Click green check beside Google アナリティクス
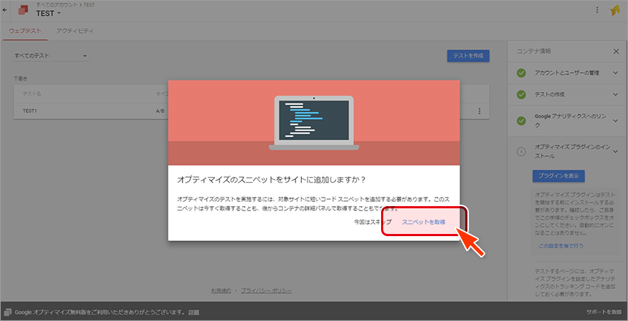The image size is (628, 321). 521,121
